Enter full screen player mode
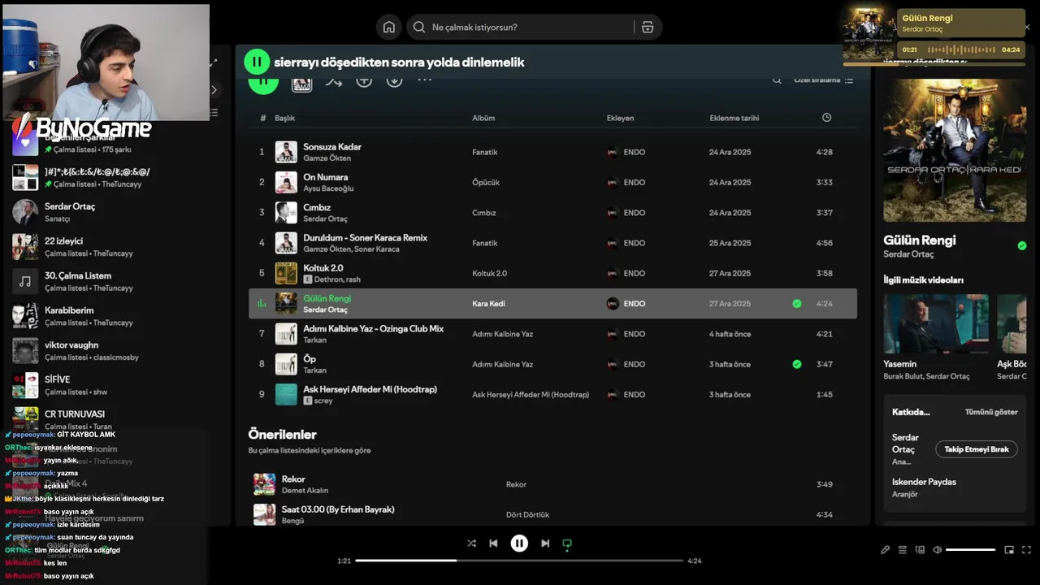 point(1026,550)
